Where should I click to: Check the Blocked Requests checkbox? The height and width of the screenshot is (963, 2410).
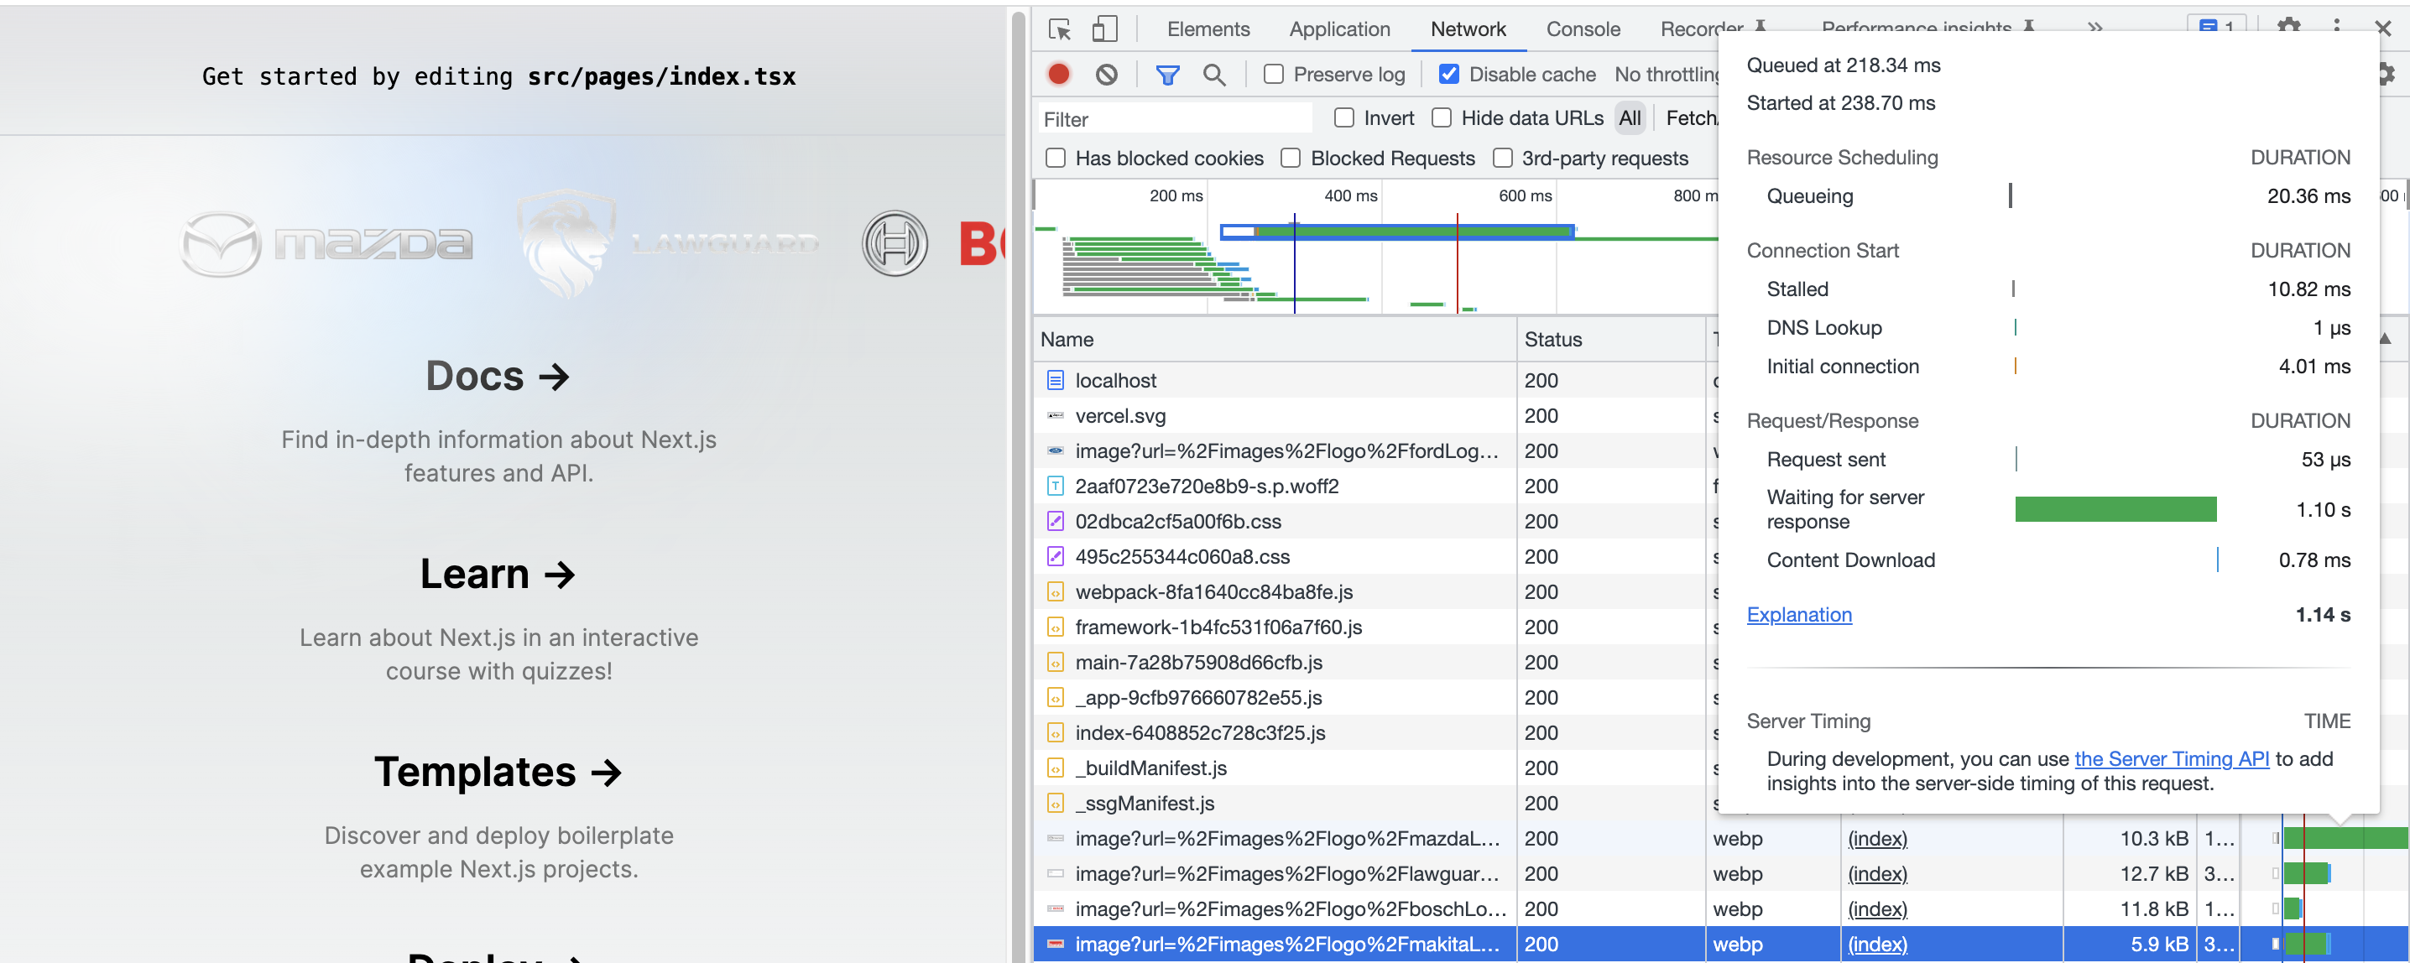click(1291, 158)
